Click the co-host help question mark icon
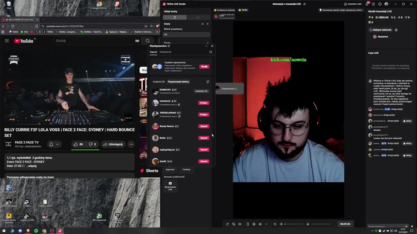The height and width of the screenshot is (234, 417). point(169,46)
